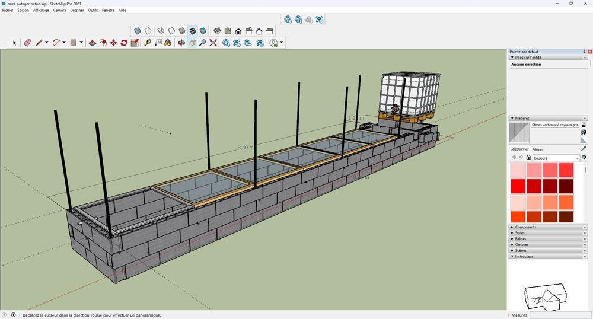Click the Zoom Extents tool

[x=213, y=43]
